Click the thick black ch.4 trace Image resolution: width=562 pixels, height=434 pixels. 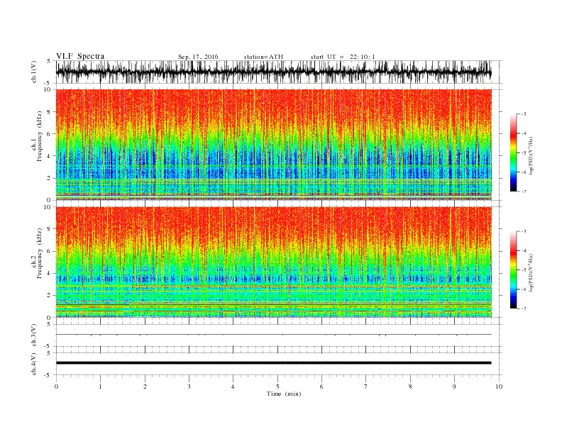[273, 363]
